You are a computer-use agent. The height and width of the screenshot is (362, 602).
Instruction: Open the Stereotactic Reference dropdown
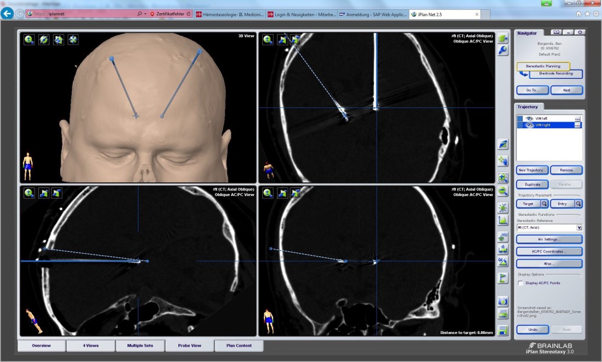coord(579,227)
